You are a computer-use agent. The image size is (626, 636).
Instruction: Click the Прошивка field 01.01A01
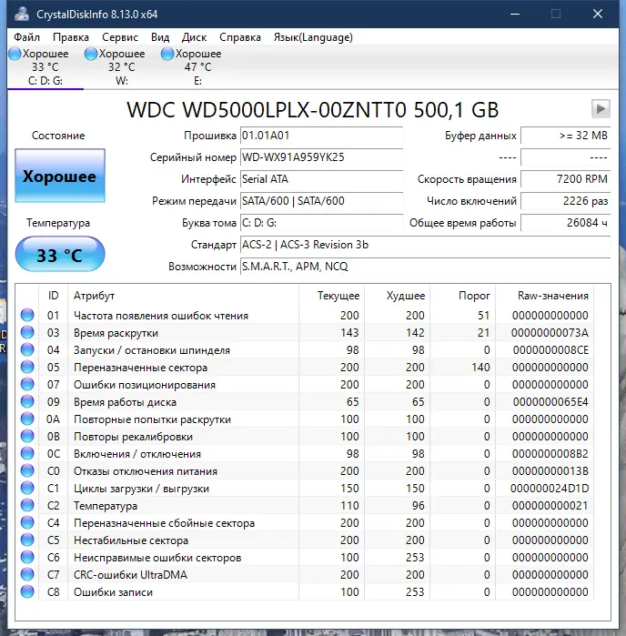tap(321, 136)
